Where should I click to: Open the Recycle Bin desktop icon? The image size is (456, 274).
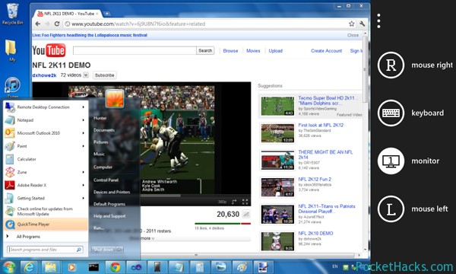pos(12,14)
